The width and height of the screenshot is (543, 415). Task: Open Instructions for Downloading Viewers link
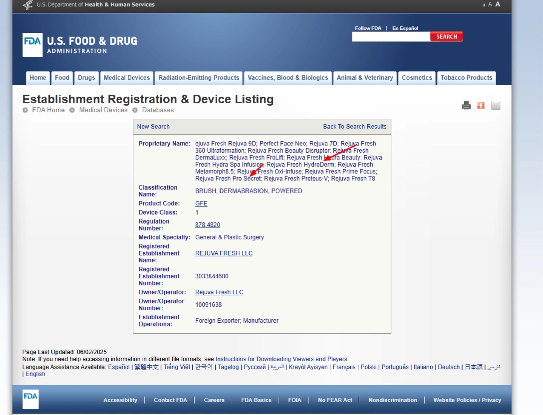click(281, 359)
